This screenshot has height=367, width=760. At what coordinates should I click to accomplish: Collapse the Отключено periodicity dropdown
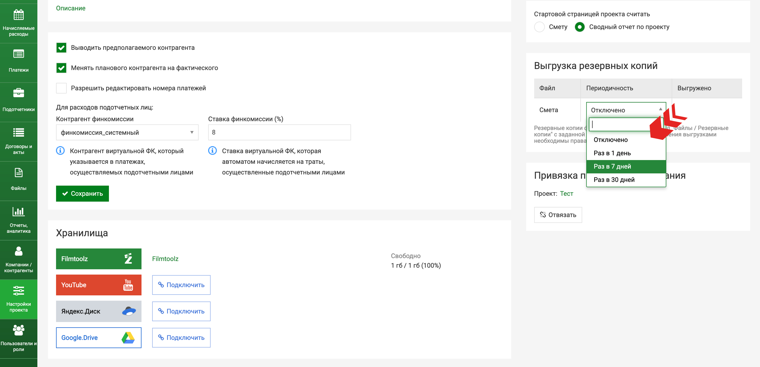[625, 110]
